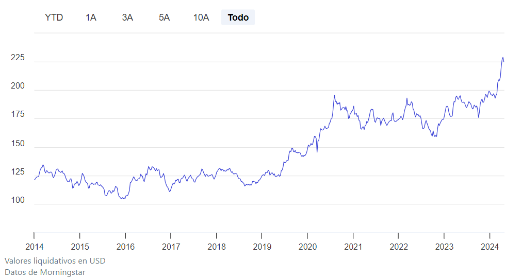Click the 2019 year tick label
Screen dimensions: 522x278
click(262, 247)
